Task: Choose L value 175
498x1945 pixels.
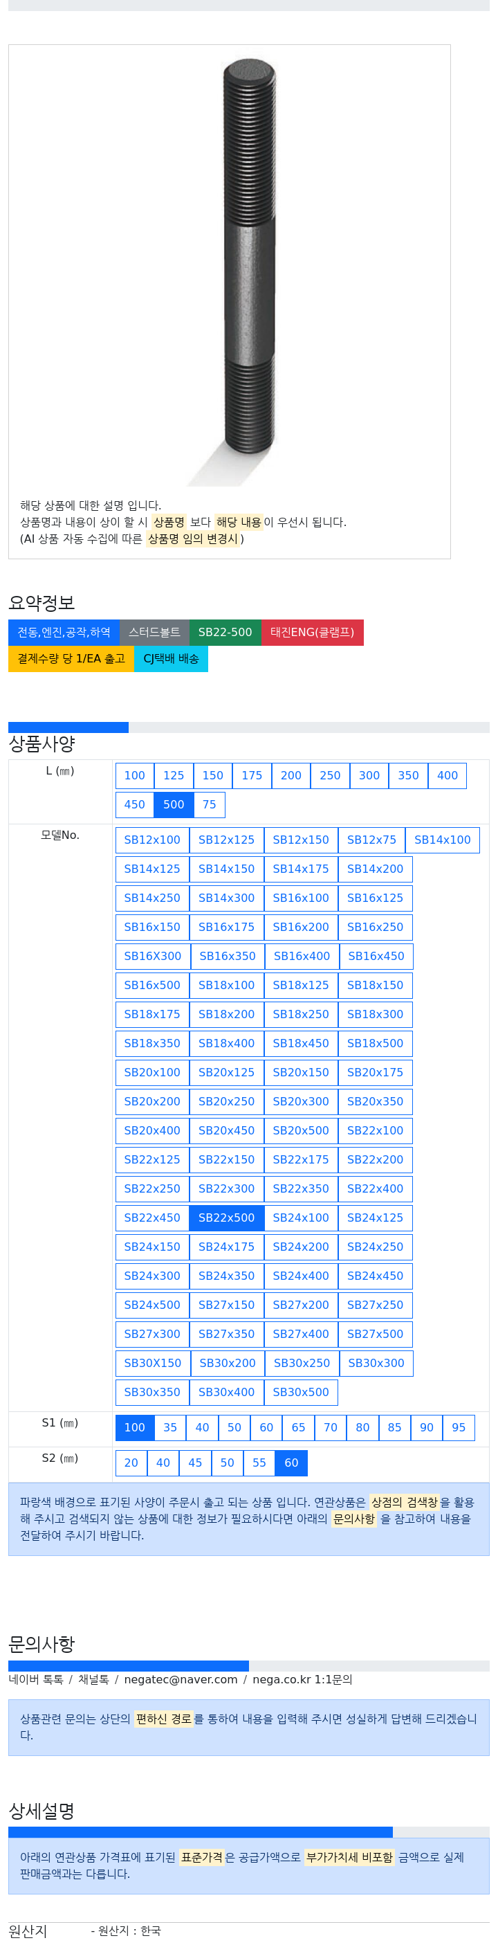Action: pos(252,775)
